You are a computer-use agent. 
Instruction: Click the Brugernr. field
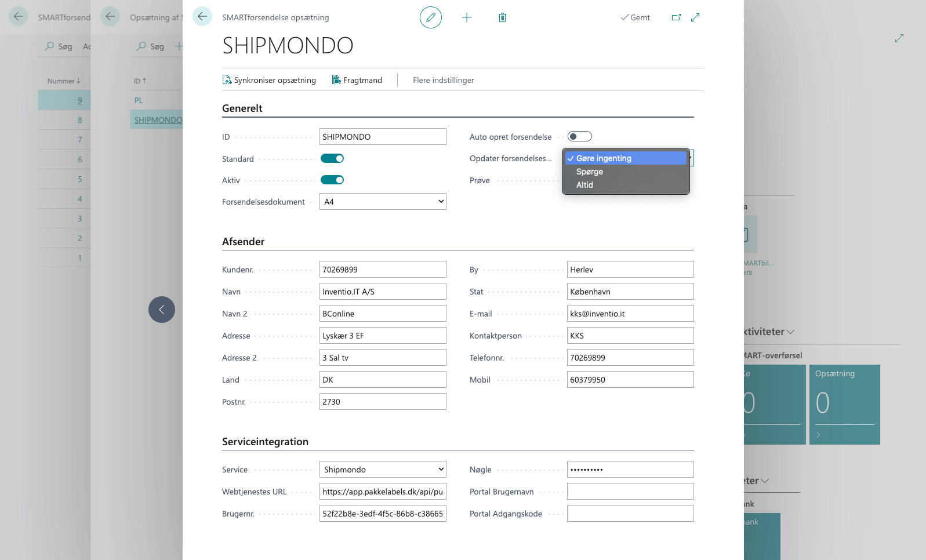(383, 514)
